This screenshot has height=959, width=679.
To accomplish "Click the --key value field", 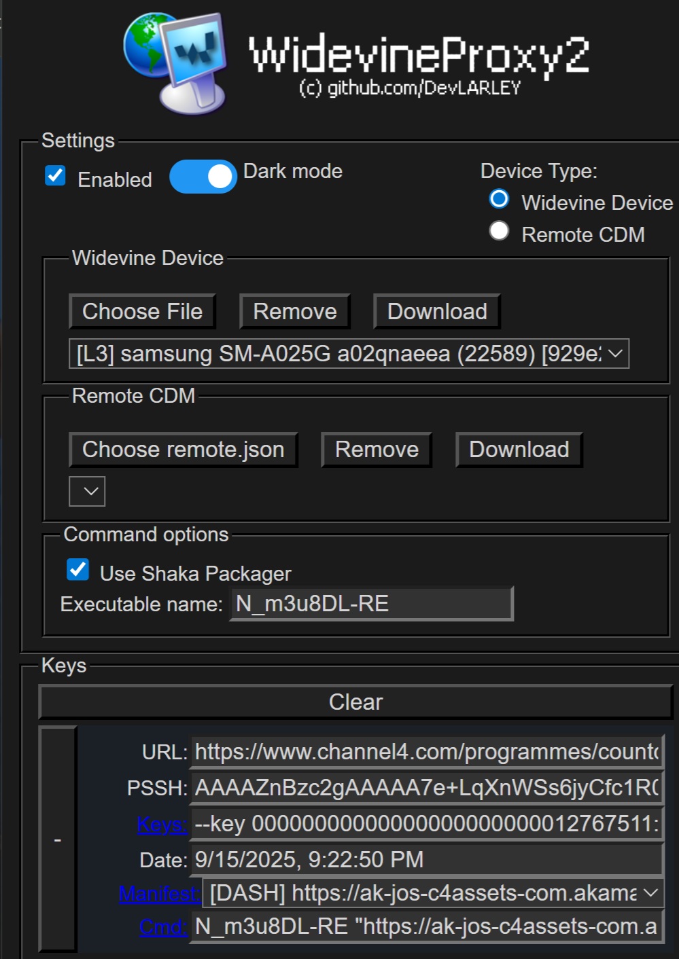I will coord(428,825).
